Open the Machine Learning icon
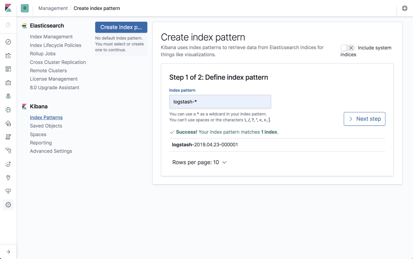413x259 pixels. (8, 110)
